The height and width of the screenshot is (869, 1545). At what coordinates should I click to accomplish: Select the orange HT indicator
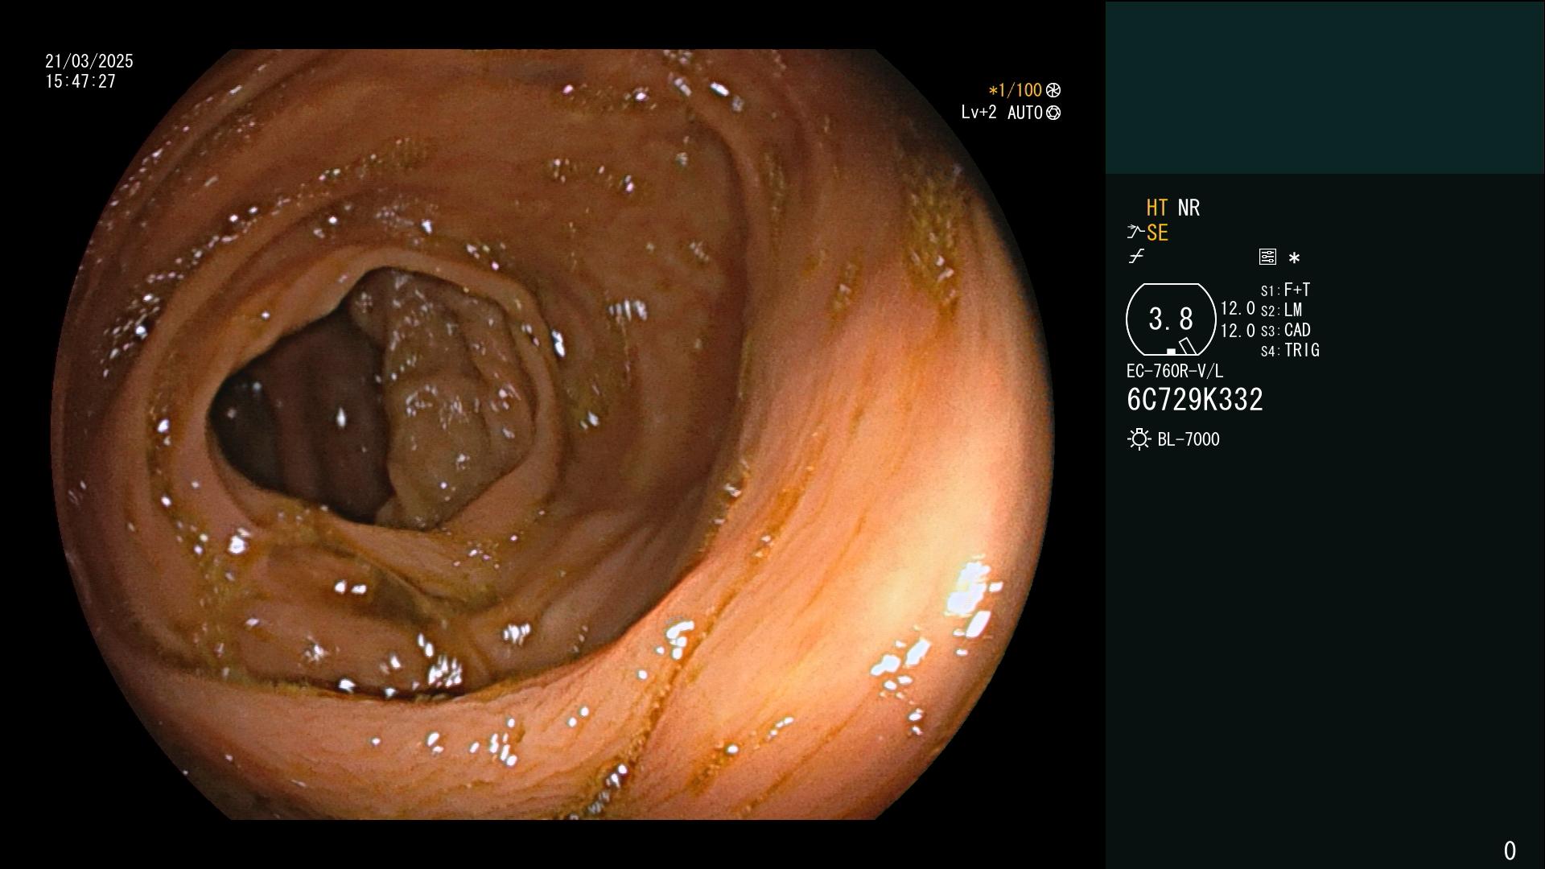click(1156, 208)
